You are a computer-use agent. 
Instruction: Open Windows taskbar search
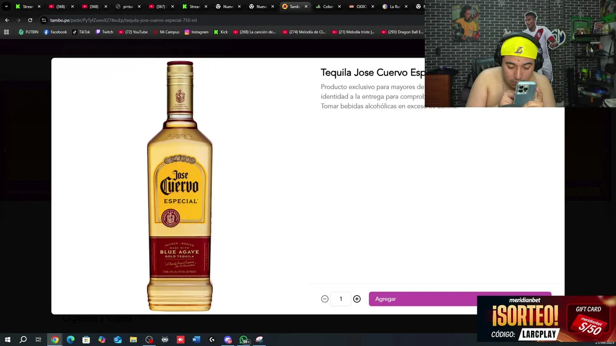(x=23, y=340)
